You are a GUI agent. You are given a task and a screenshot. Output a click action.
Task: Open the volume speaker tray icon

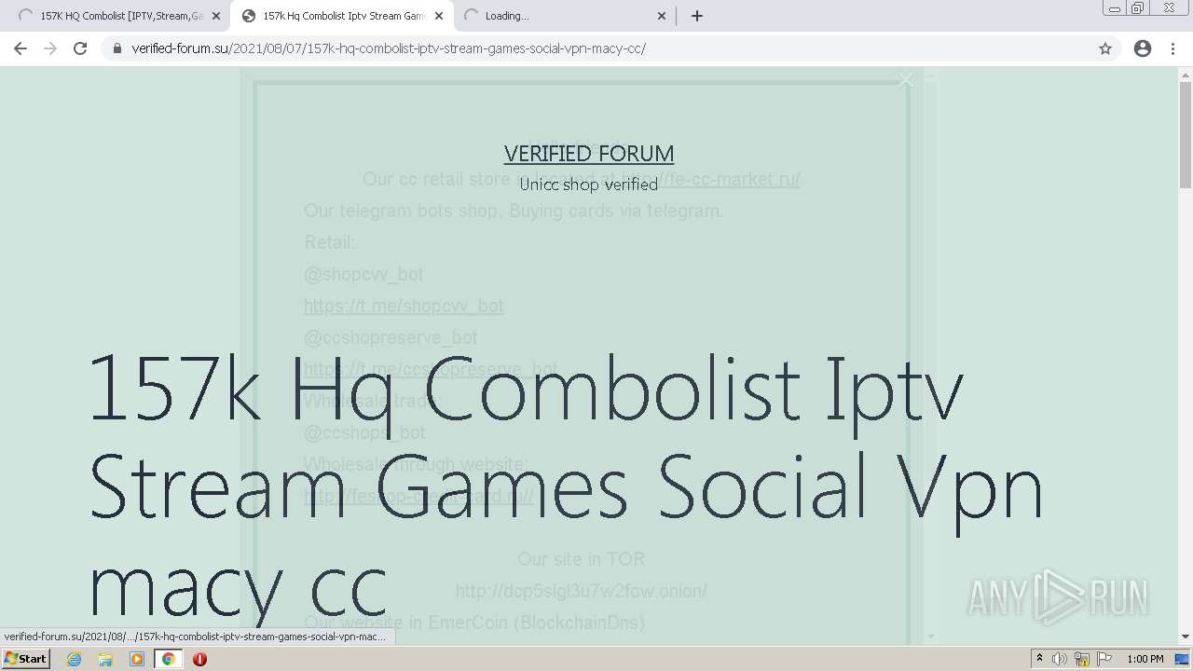click(1060, 659)
